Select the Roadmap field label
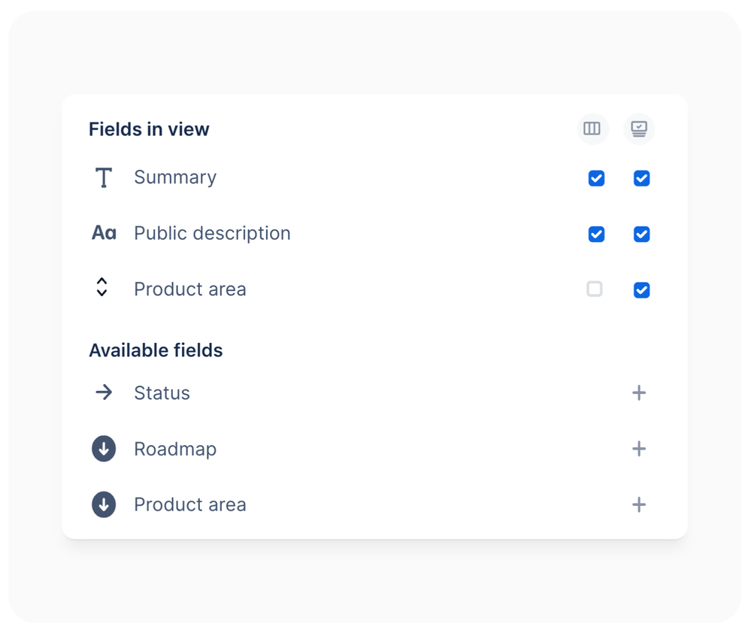This screenshot has width=751, height=639. coord(175,449)
